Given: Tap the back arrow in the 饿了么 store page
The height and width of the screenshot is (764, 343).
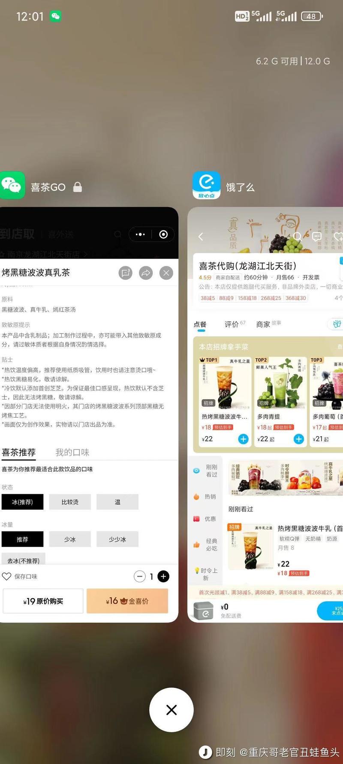Looking at the screenshot, I should (x=201, y=236).
